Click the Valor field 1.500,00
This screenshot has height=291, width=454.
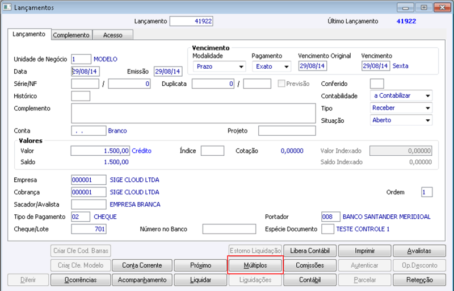100,151
